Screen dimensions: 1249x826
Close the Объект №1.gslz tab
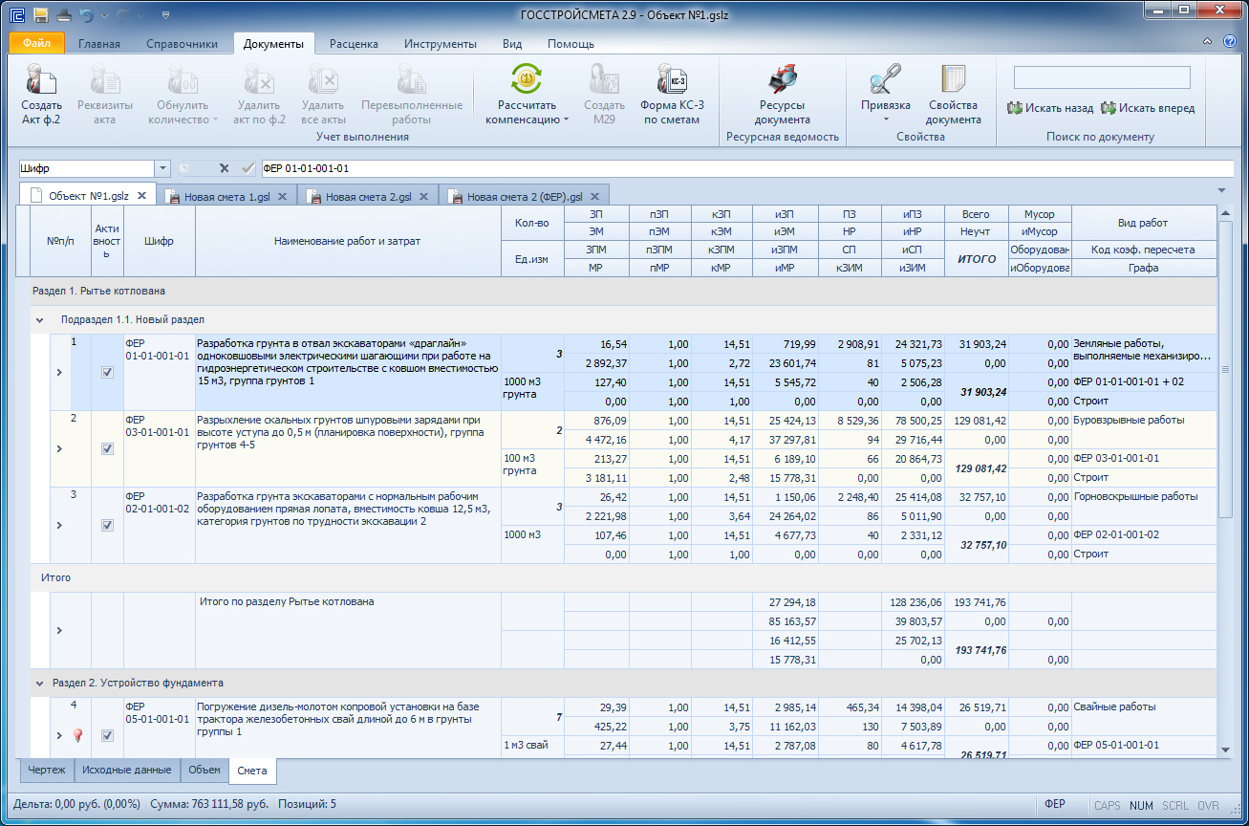(141, 196)
